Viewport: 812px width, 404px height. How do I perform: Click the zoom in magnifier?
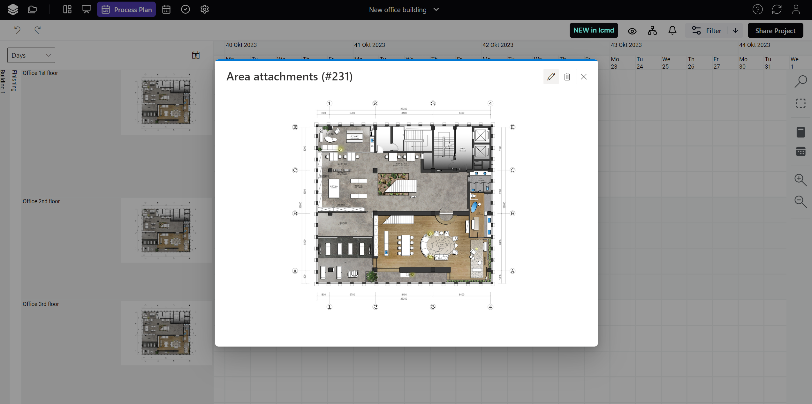coord(801,180)
